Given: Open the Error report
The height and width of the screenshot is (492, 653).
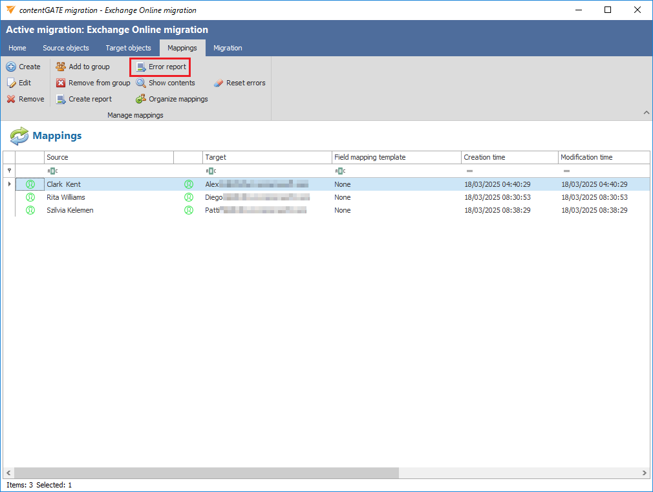Looking at the screenshot, I should pos(160,67).
